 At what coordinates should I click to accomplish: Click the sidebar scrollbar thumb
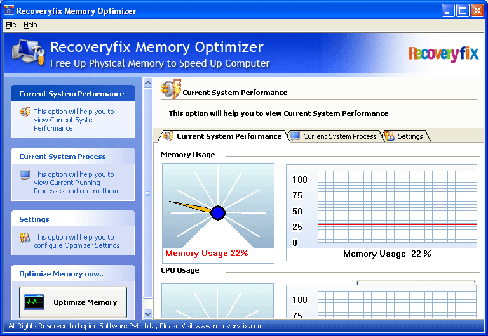148,193
